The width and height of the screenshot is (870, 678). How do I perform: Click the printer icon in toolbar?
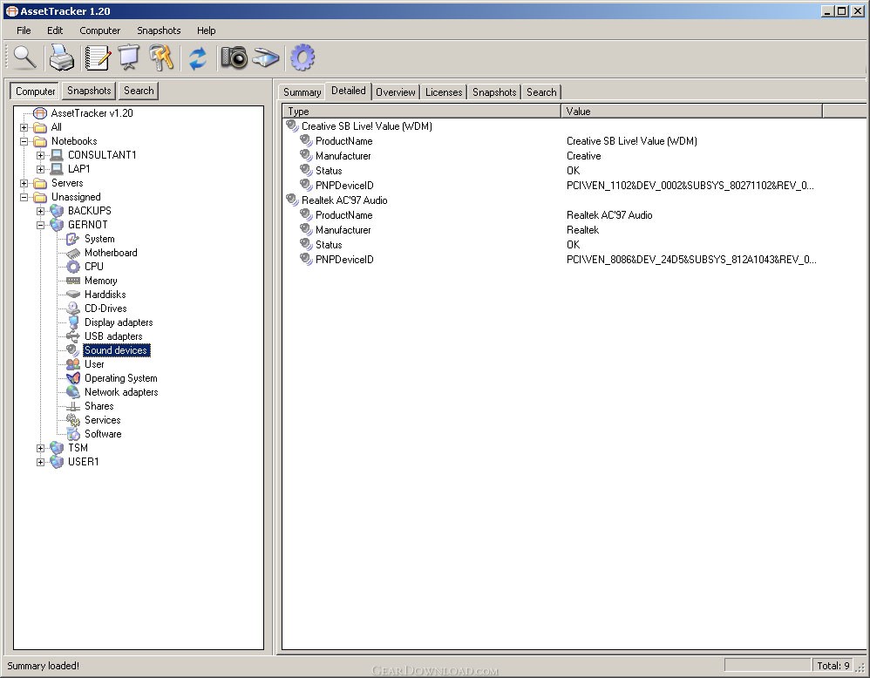tap(62, 58)
